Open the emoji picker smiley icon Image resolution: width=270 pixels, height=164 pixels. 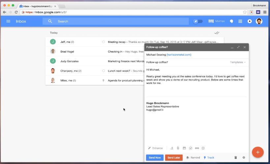[203, 148]
